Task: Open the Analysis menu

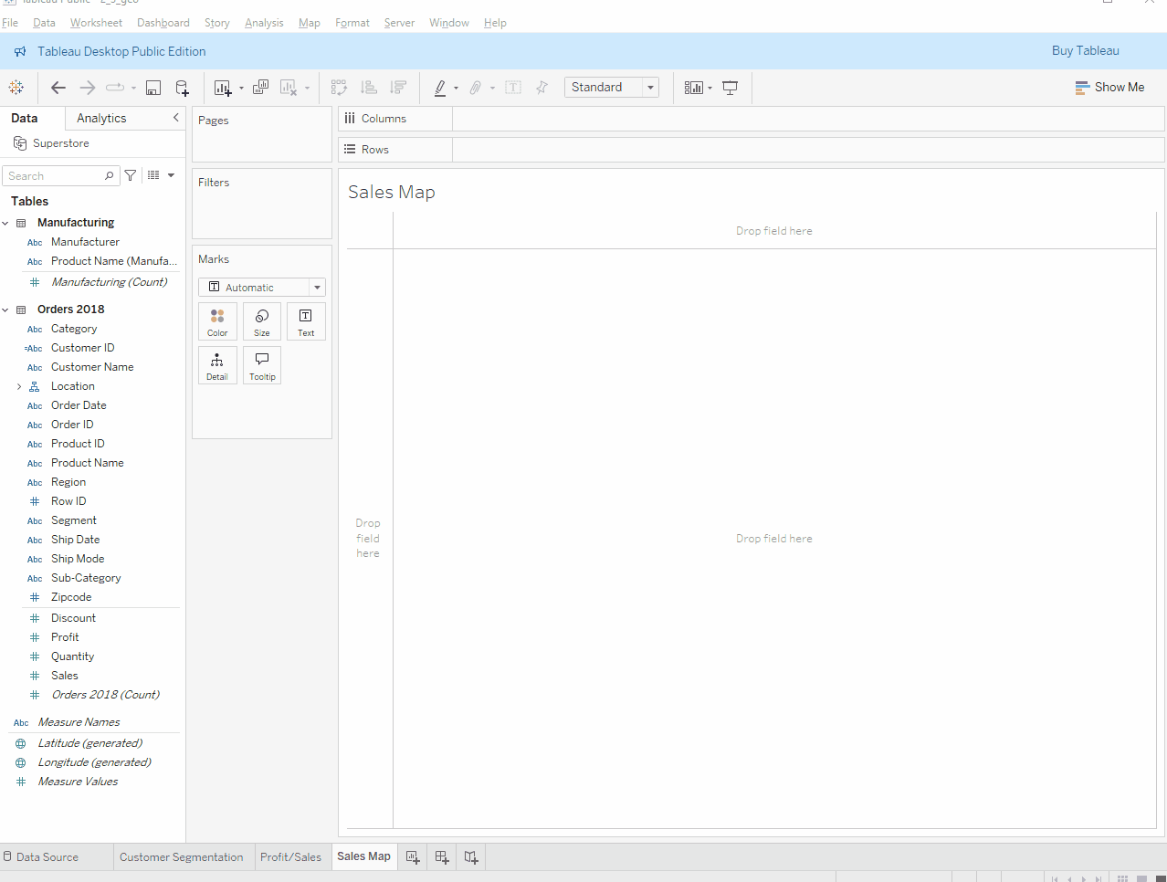Action: click(264, 23)
